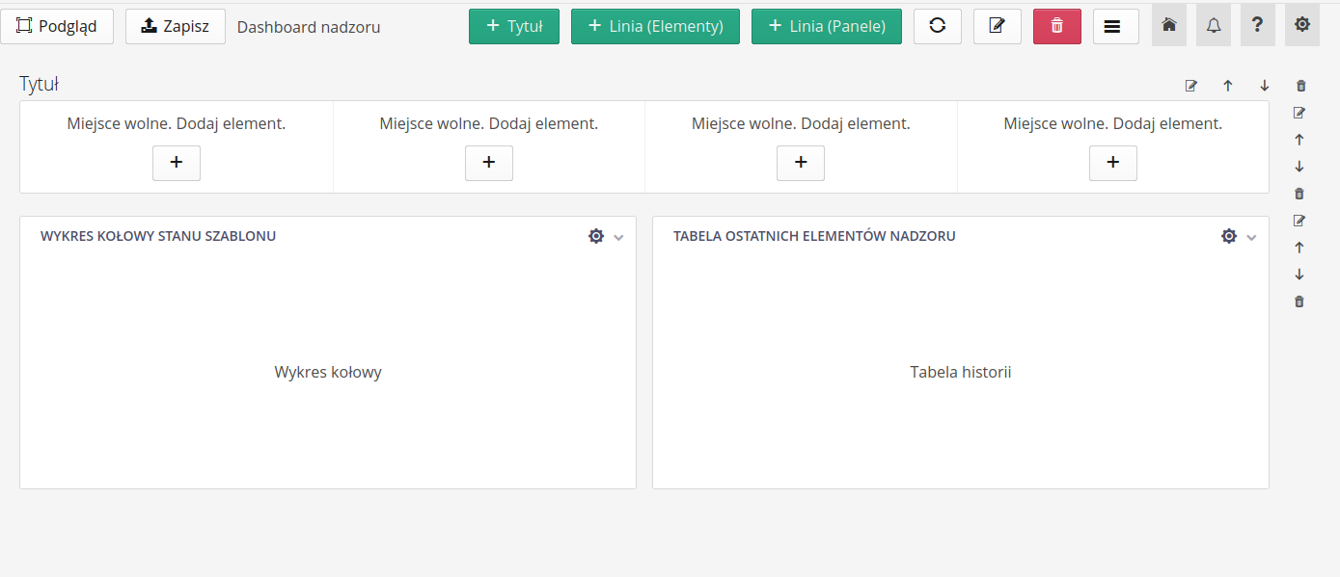The width and height of the screenshot is (1340, 577).
Task: Go to home via house icon
Action: pos(1168,25)
